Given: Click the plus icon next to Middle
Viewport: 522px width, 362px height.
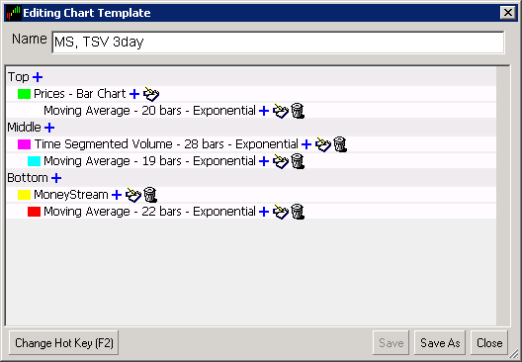Looking at the screenshot, I should (x=49, y=128).
